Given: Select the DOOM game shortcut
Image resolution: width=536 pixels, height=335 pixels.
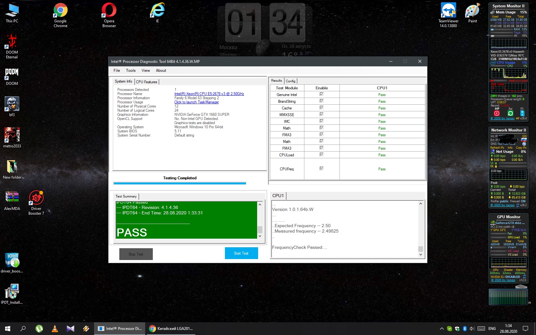Looking at the screenshot, I should click(x=12, y=77).
